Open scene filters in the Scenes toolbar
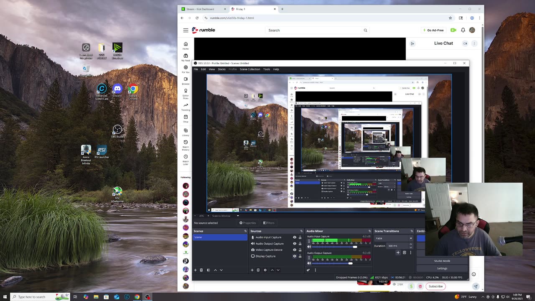Screen dimensions: 535x301 coord(208,270)
